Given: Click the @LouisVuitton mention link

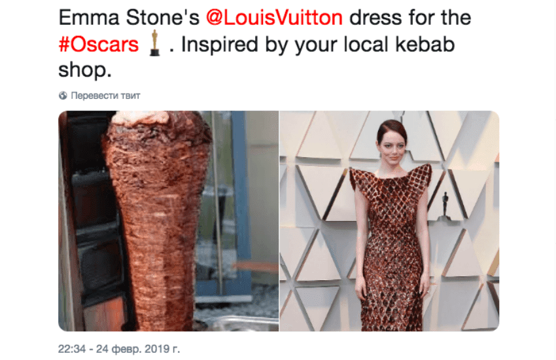Looking at the screenshot, I should click(x=274, y=18).
